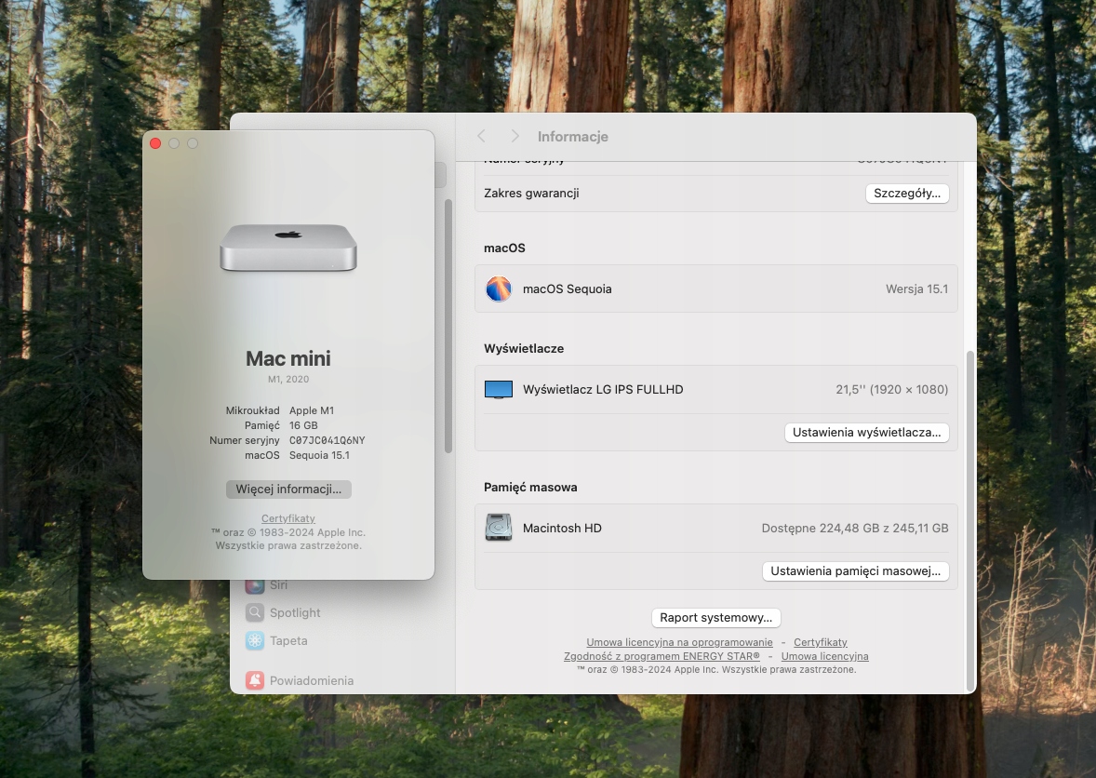The image size is (1096, 778).
Task: Click the LG display monitor icon
Action: click(499, 389)
